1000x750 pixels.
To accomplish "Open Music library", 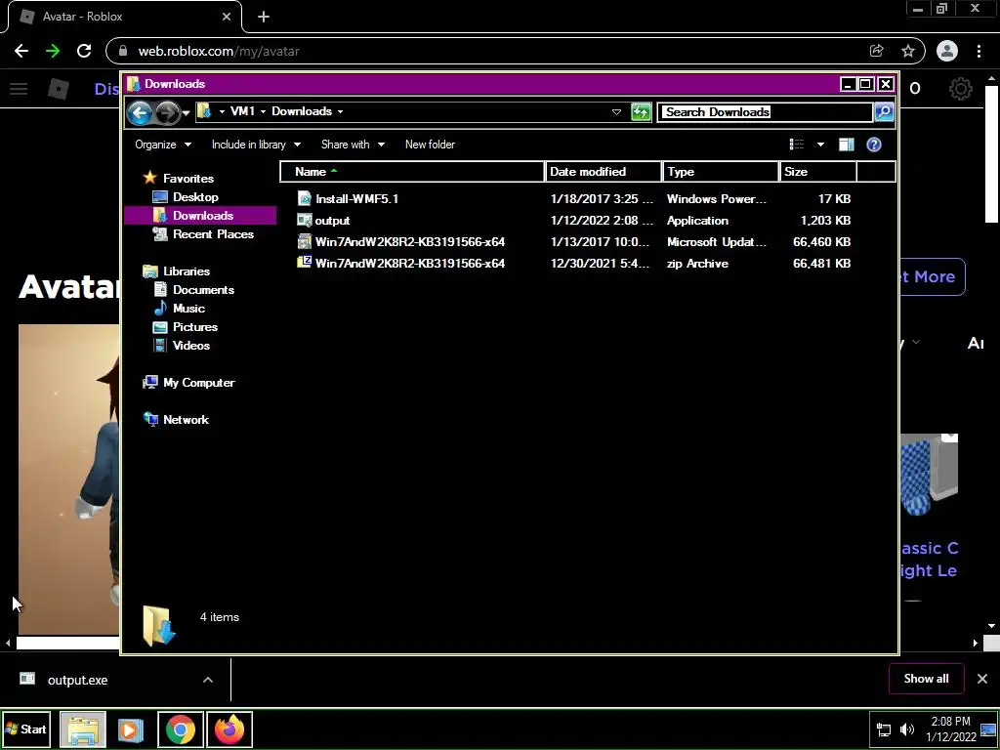I will 188,309.
